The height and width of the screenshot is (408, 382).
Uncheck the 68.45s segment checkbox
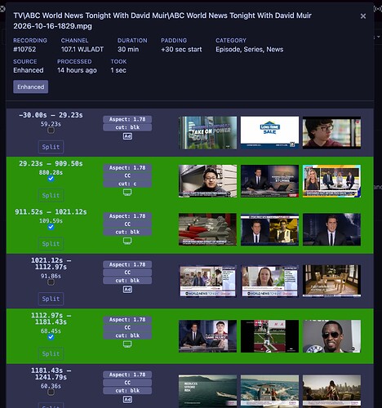click(x=51, y=337)
